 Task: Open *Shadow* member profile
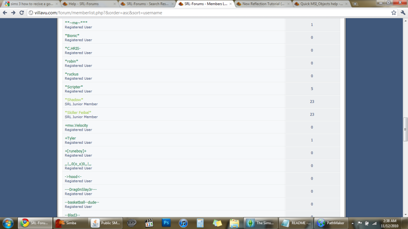click(74, 100)
